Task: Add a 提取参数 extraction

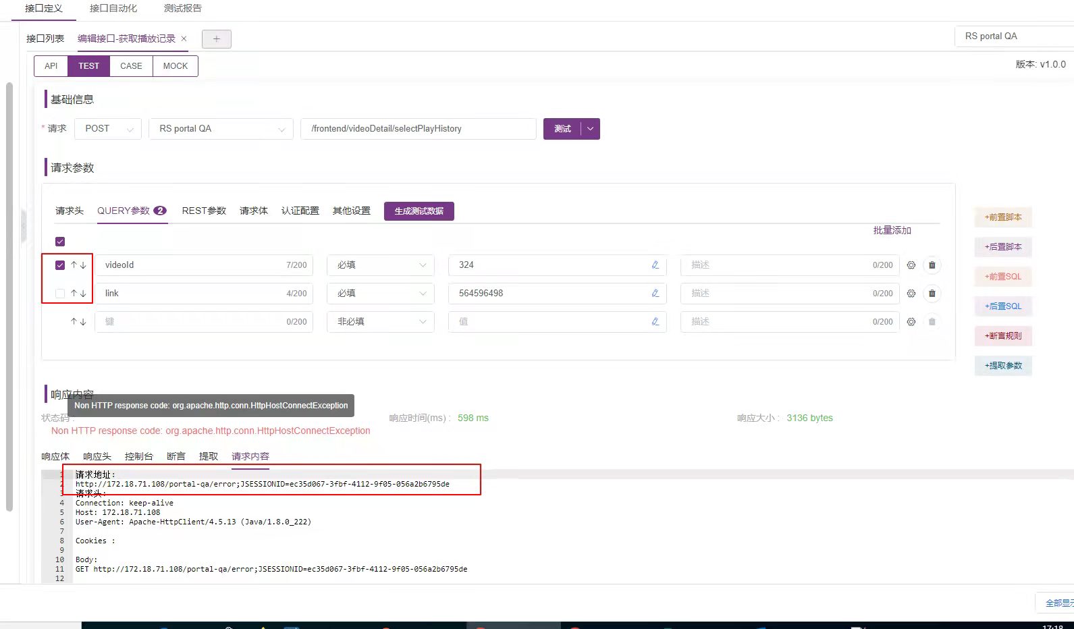Action: coord(1003,366)
